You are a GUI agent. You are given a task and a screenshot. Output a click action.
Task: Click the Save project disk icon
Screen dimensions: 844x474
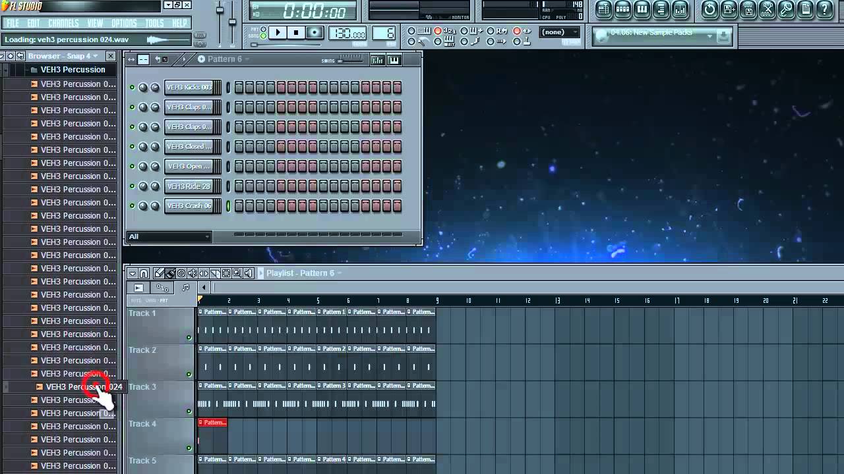click(x=729, y=9)
